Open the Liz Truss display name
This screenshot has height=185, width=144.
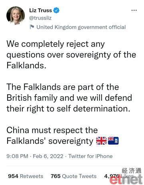click(40, 10)
